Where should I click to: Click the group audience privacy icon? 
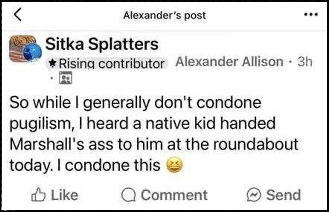click(x=65, y=78)
